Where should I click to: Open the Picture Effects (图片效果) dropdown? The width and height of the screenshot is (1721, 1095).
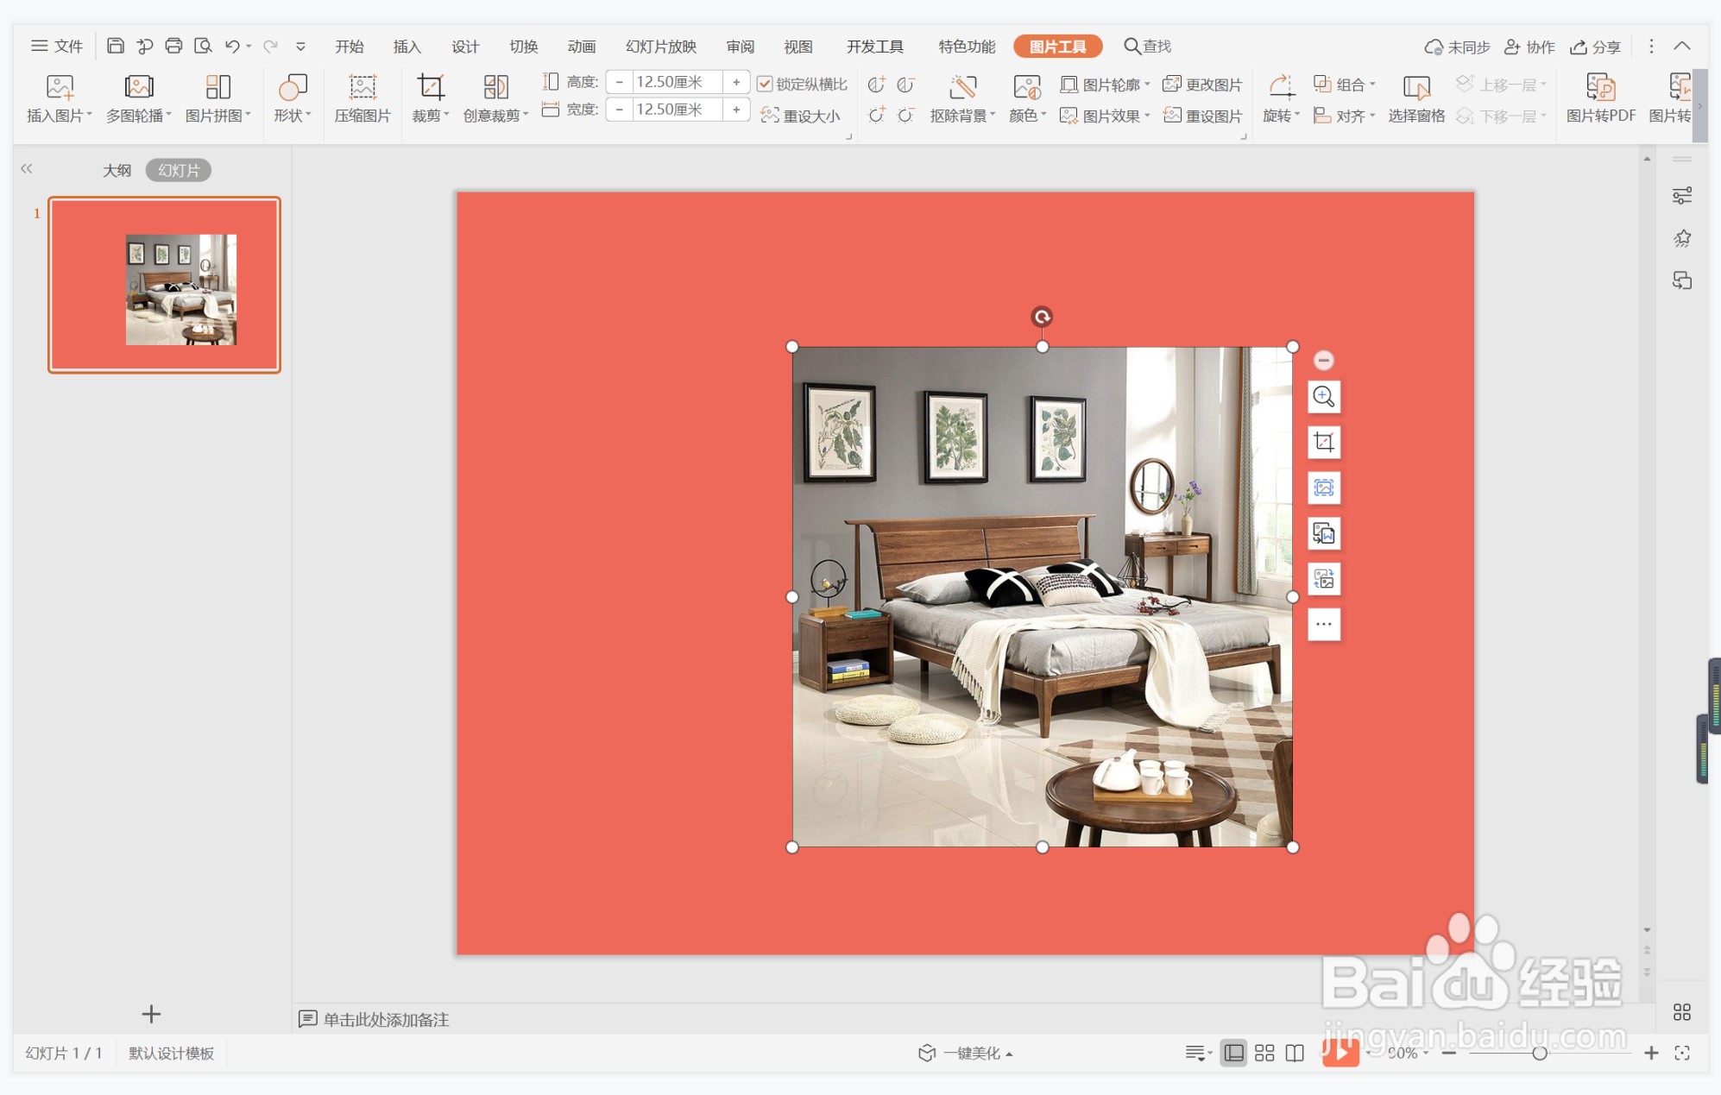click(x=1106, y=116)
